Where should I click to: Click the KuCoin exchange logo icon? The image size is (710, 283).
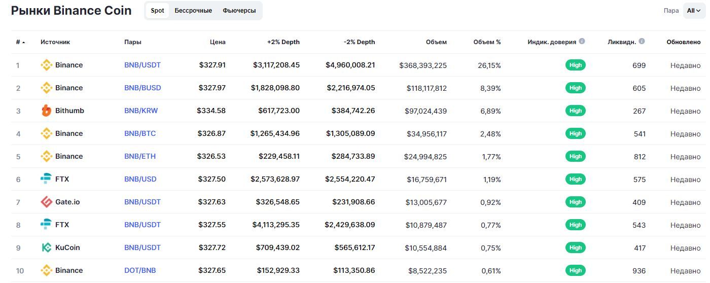pos(46,247)
